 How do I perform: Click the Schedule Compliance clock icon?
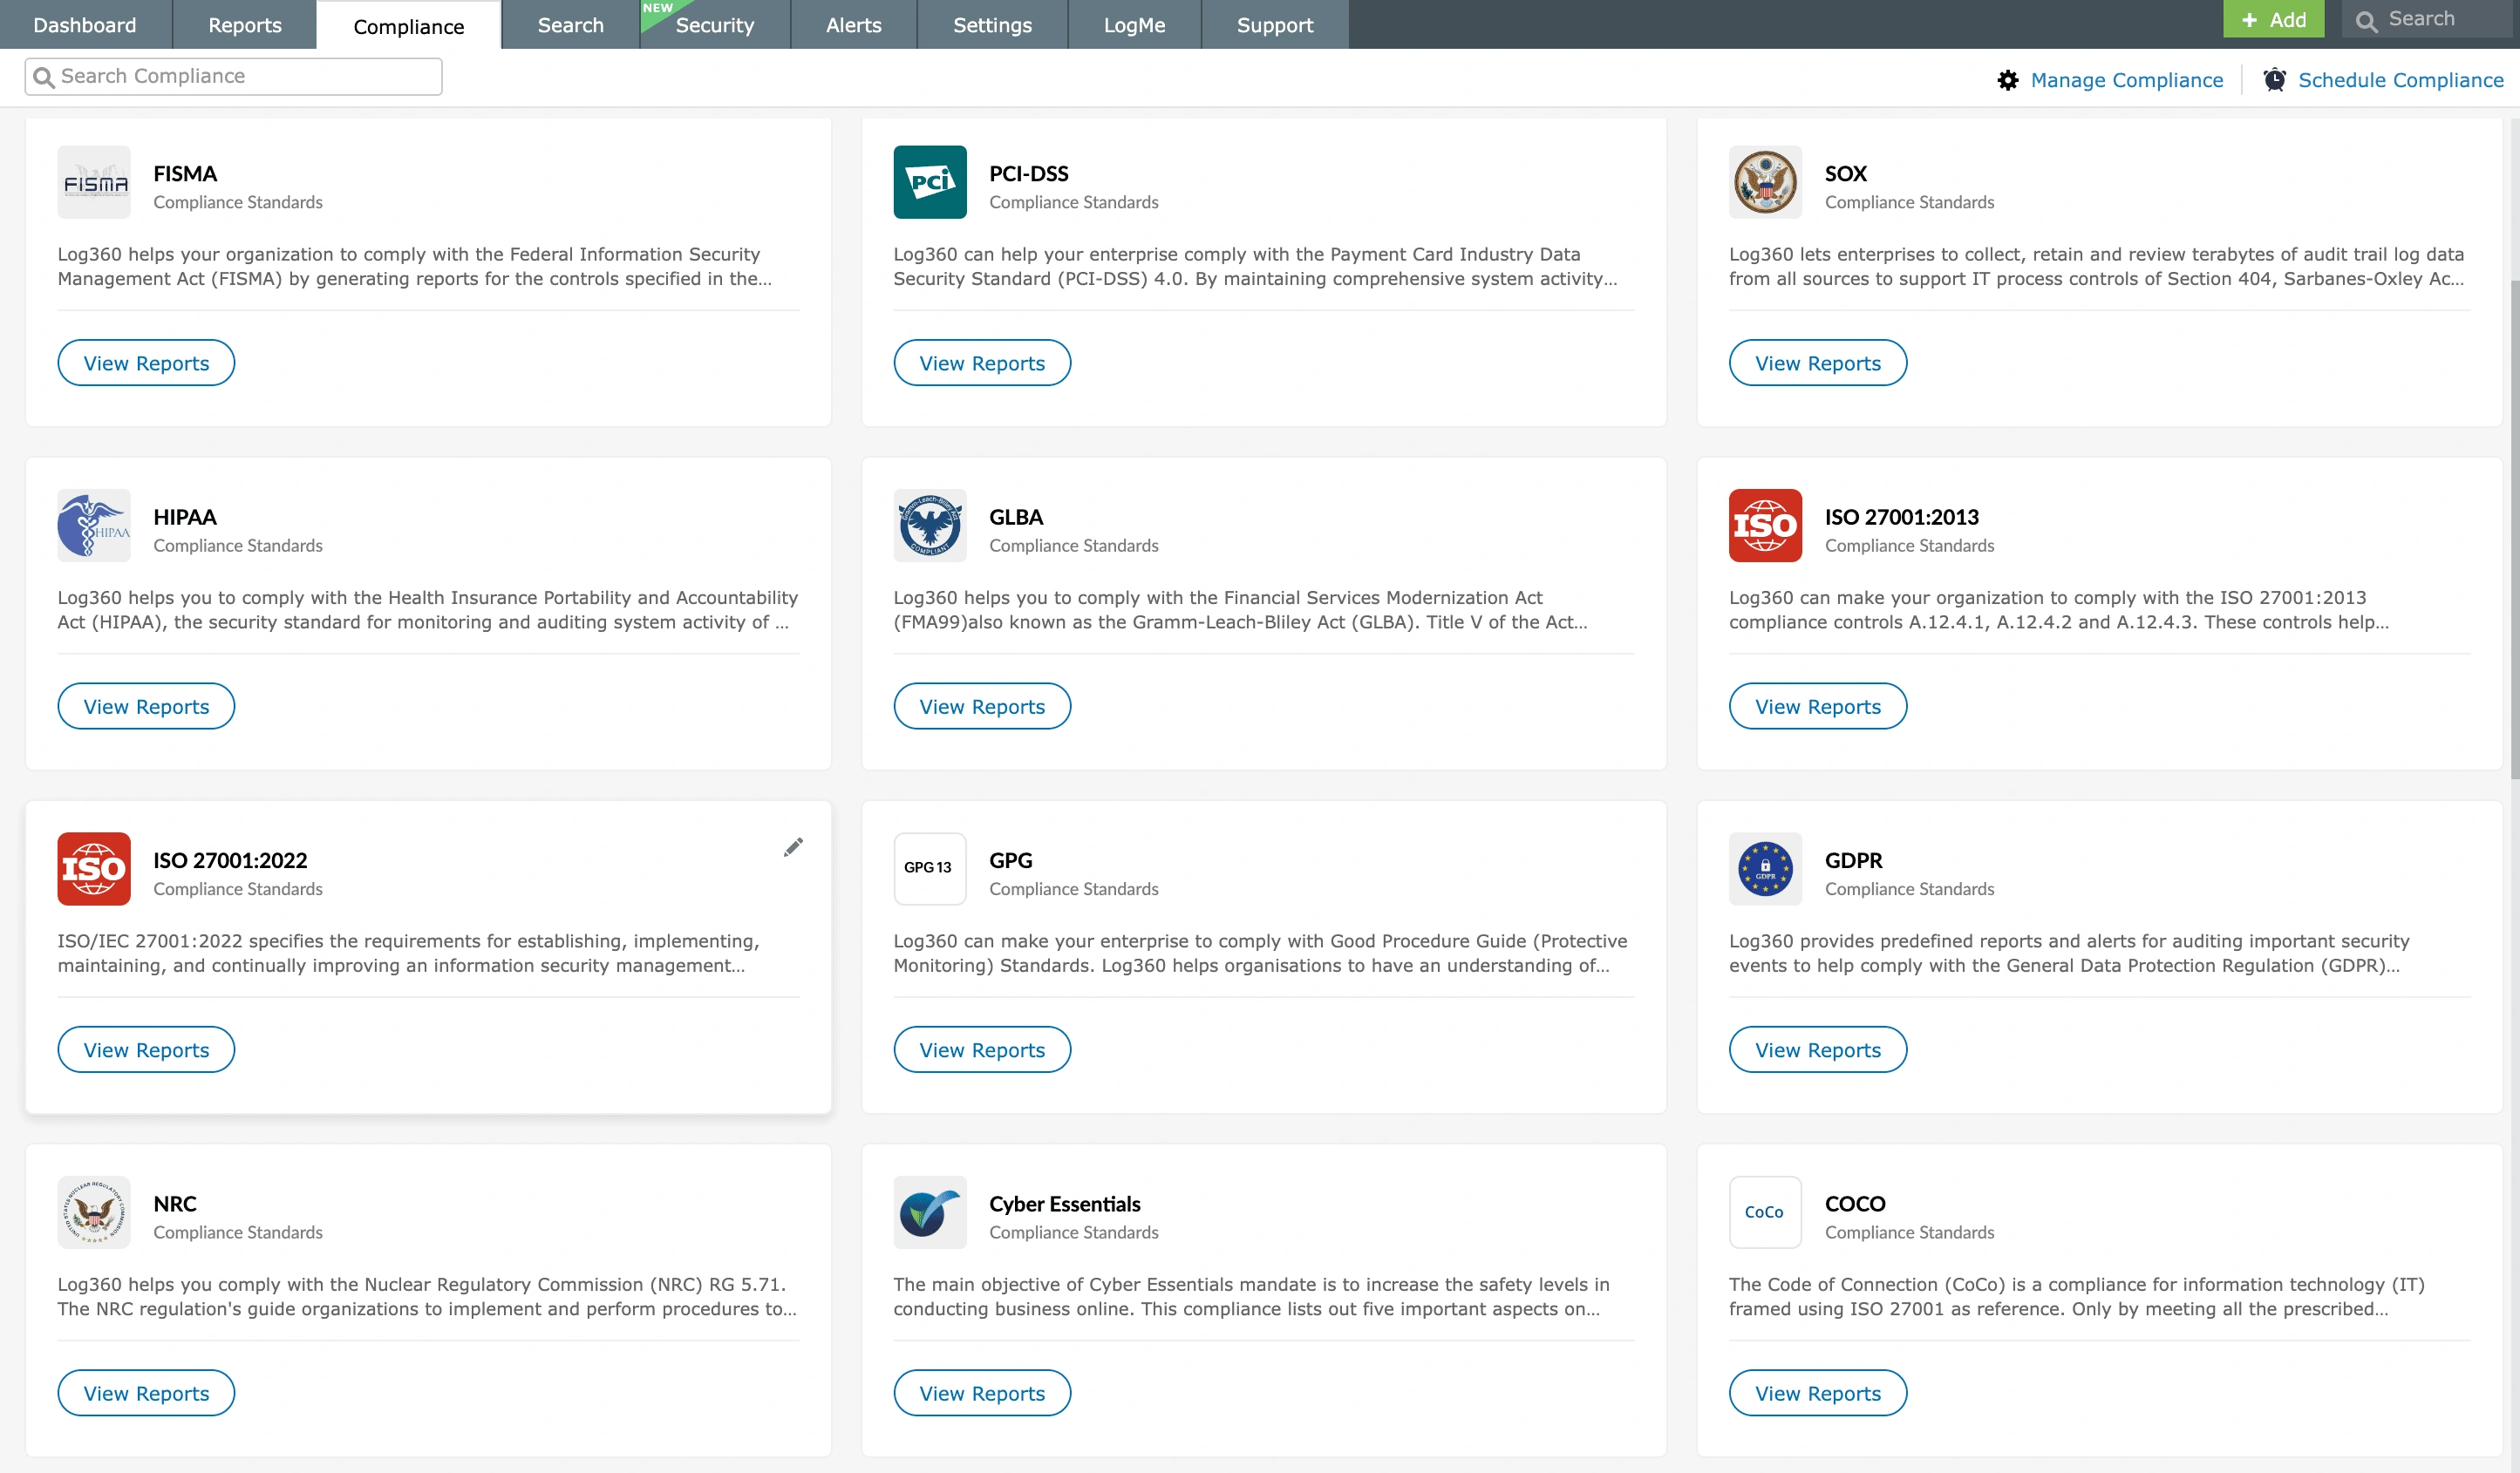click(2274, 80)
